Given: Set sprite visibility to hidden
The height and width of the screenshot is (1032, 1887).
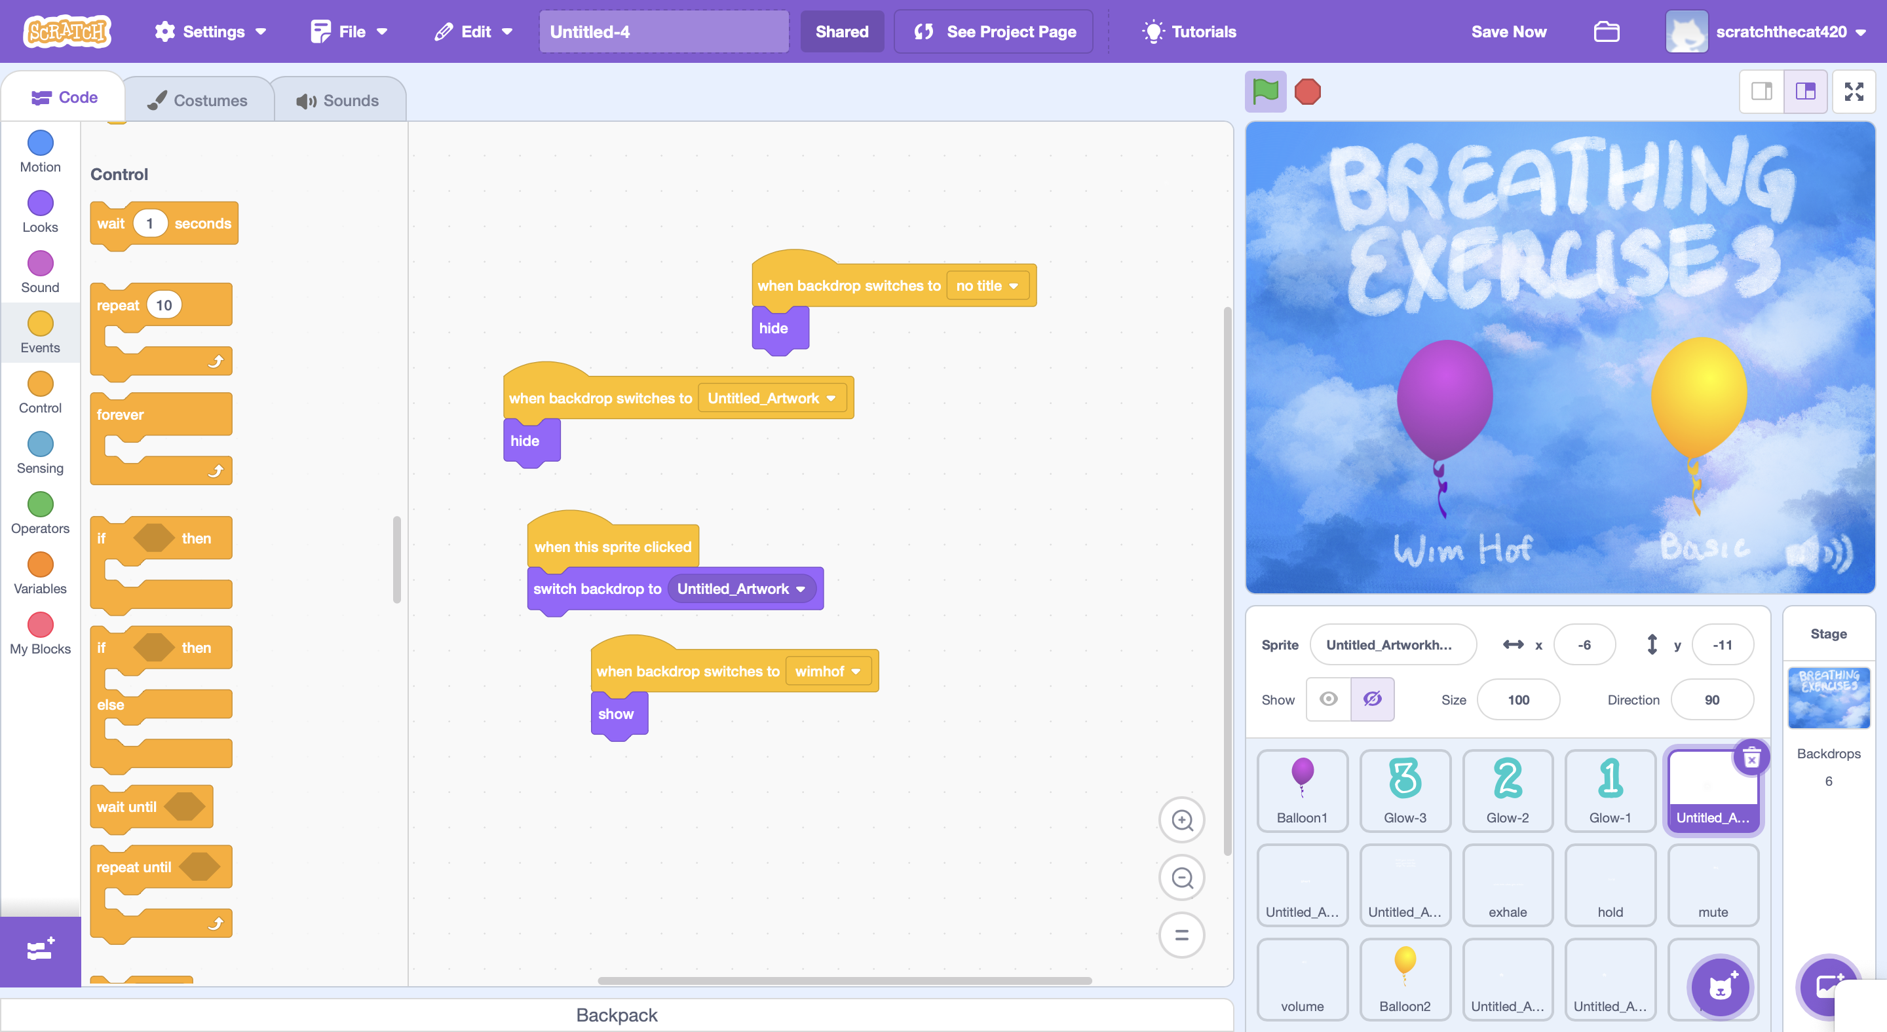Looking at the screenshot, I should click(1372, 700).
